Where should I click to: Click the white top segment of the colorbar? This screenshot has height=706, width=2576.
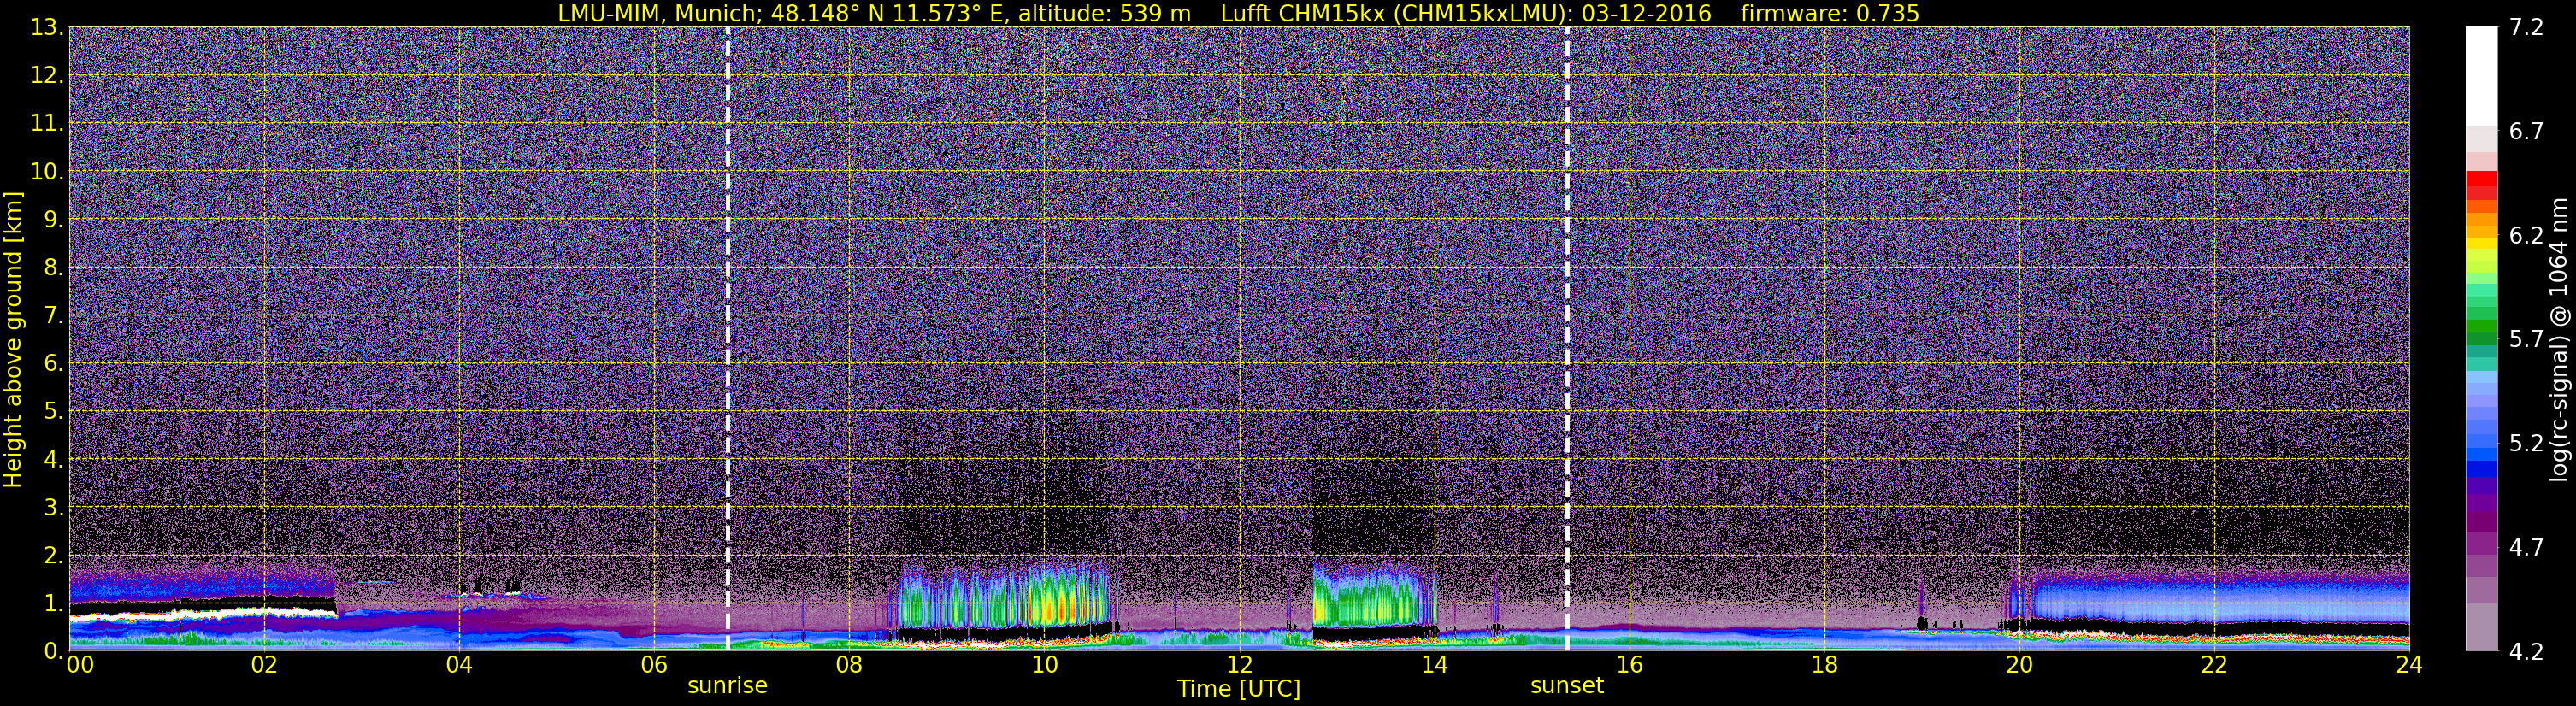(x=2481, y=75)
